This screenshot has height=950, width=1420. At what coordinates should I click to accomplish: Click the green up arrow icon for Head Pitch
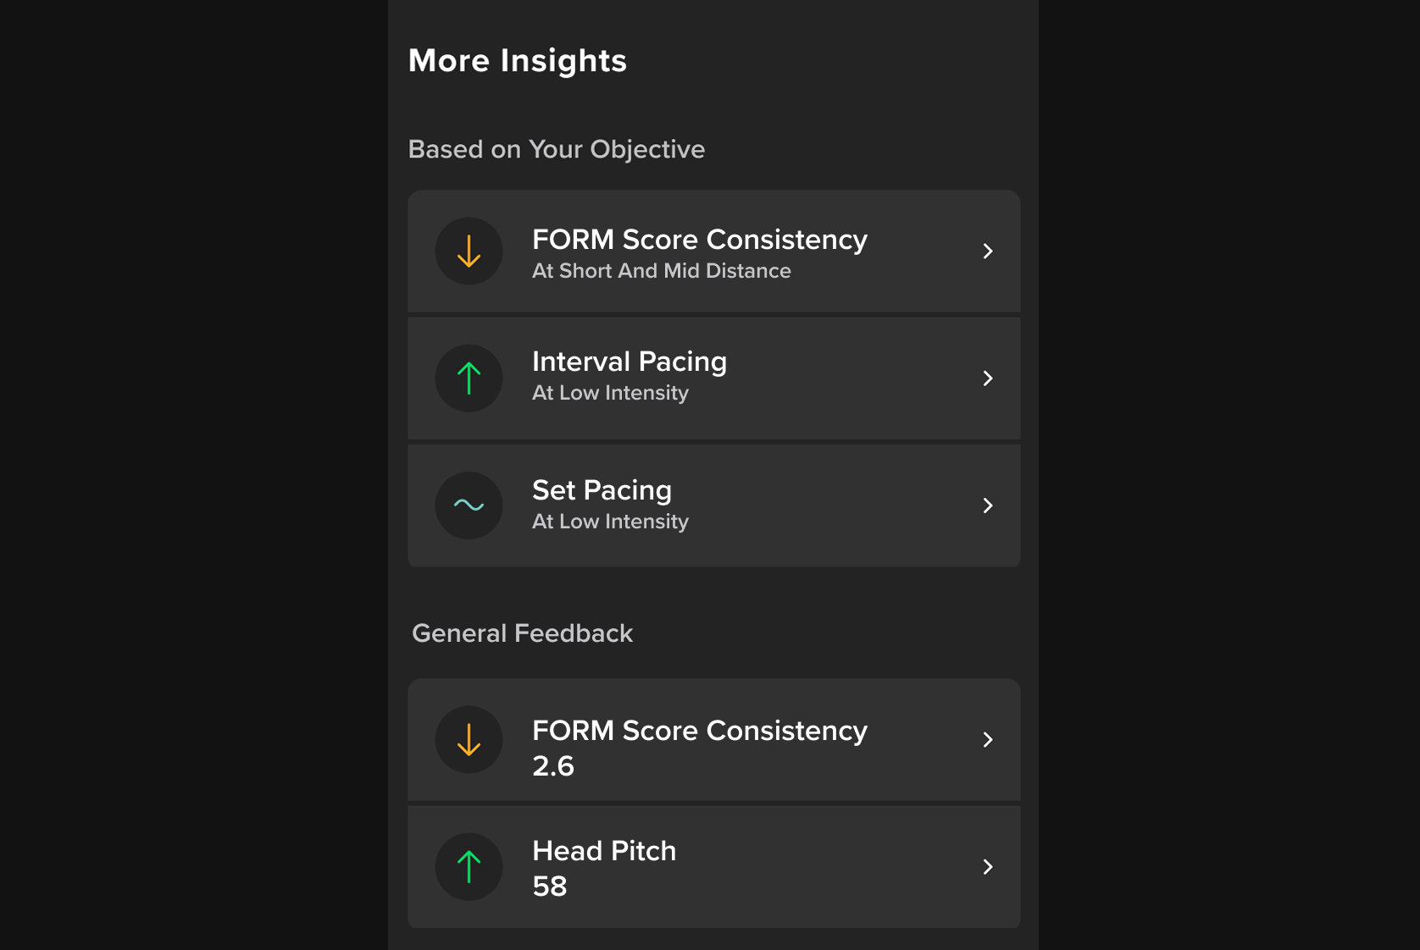pos(469,867)
